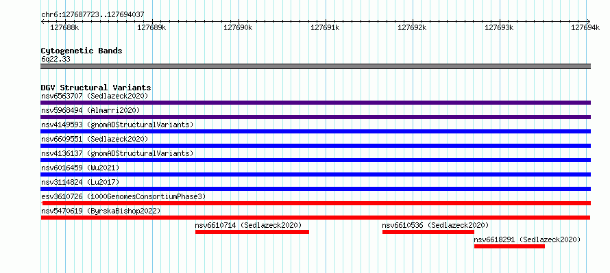Click the nsv4149593 (gnomADStructuralVariants) label

117,125
